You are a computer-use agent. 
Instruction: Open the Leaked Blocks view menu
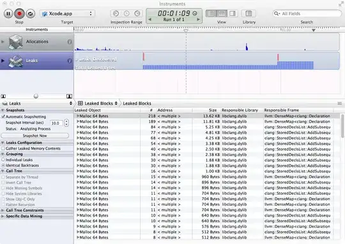[x=98, y=103]
